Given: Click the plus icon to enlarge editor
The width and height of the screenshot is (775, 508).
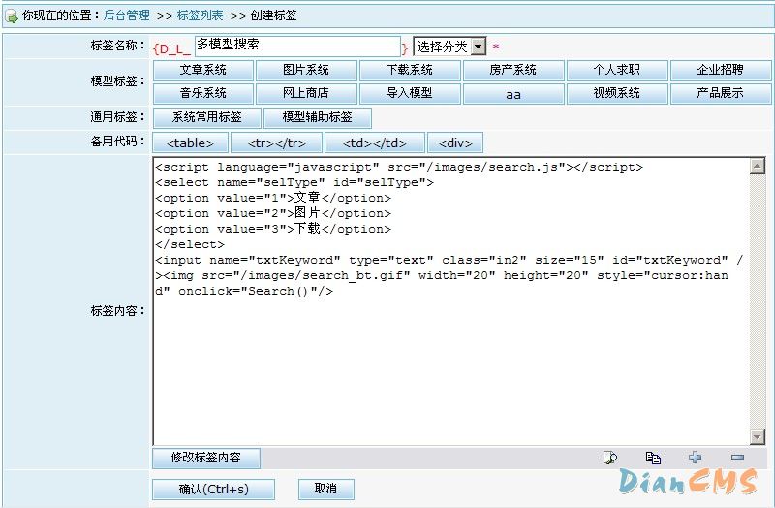Looking at the screenshot, I should 695,457.
